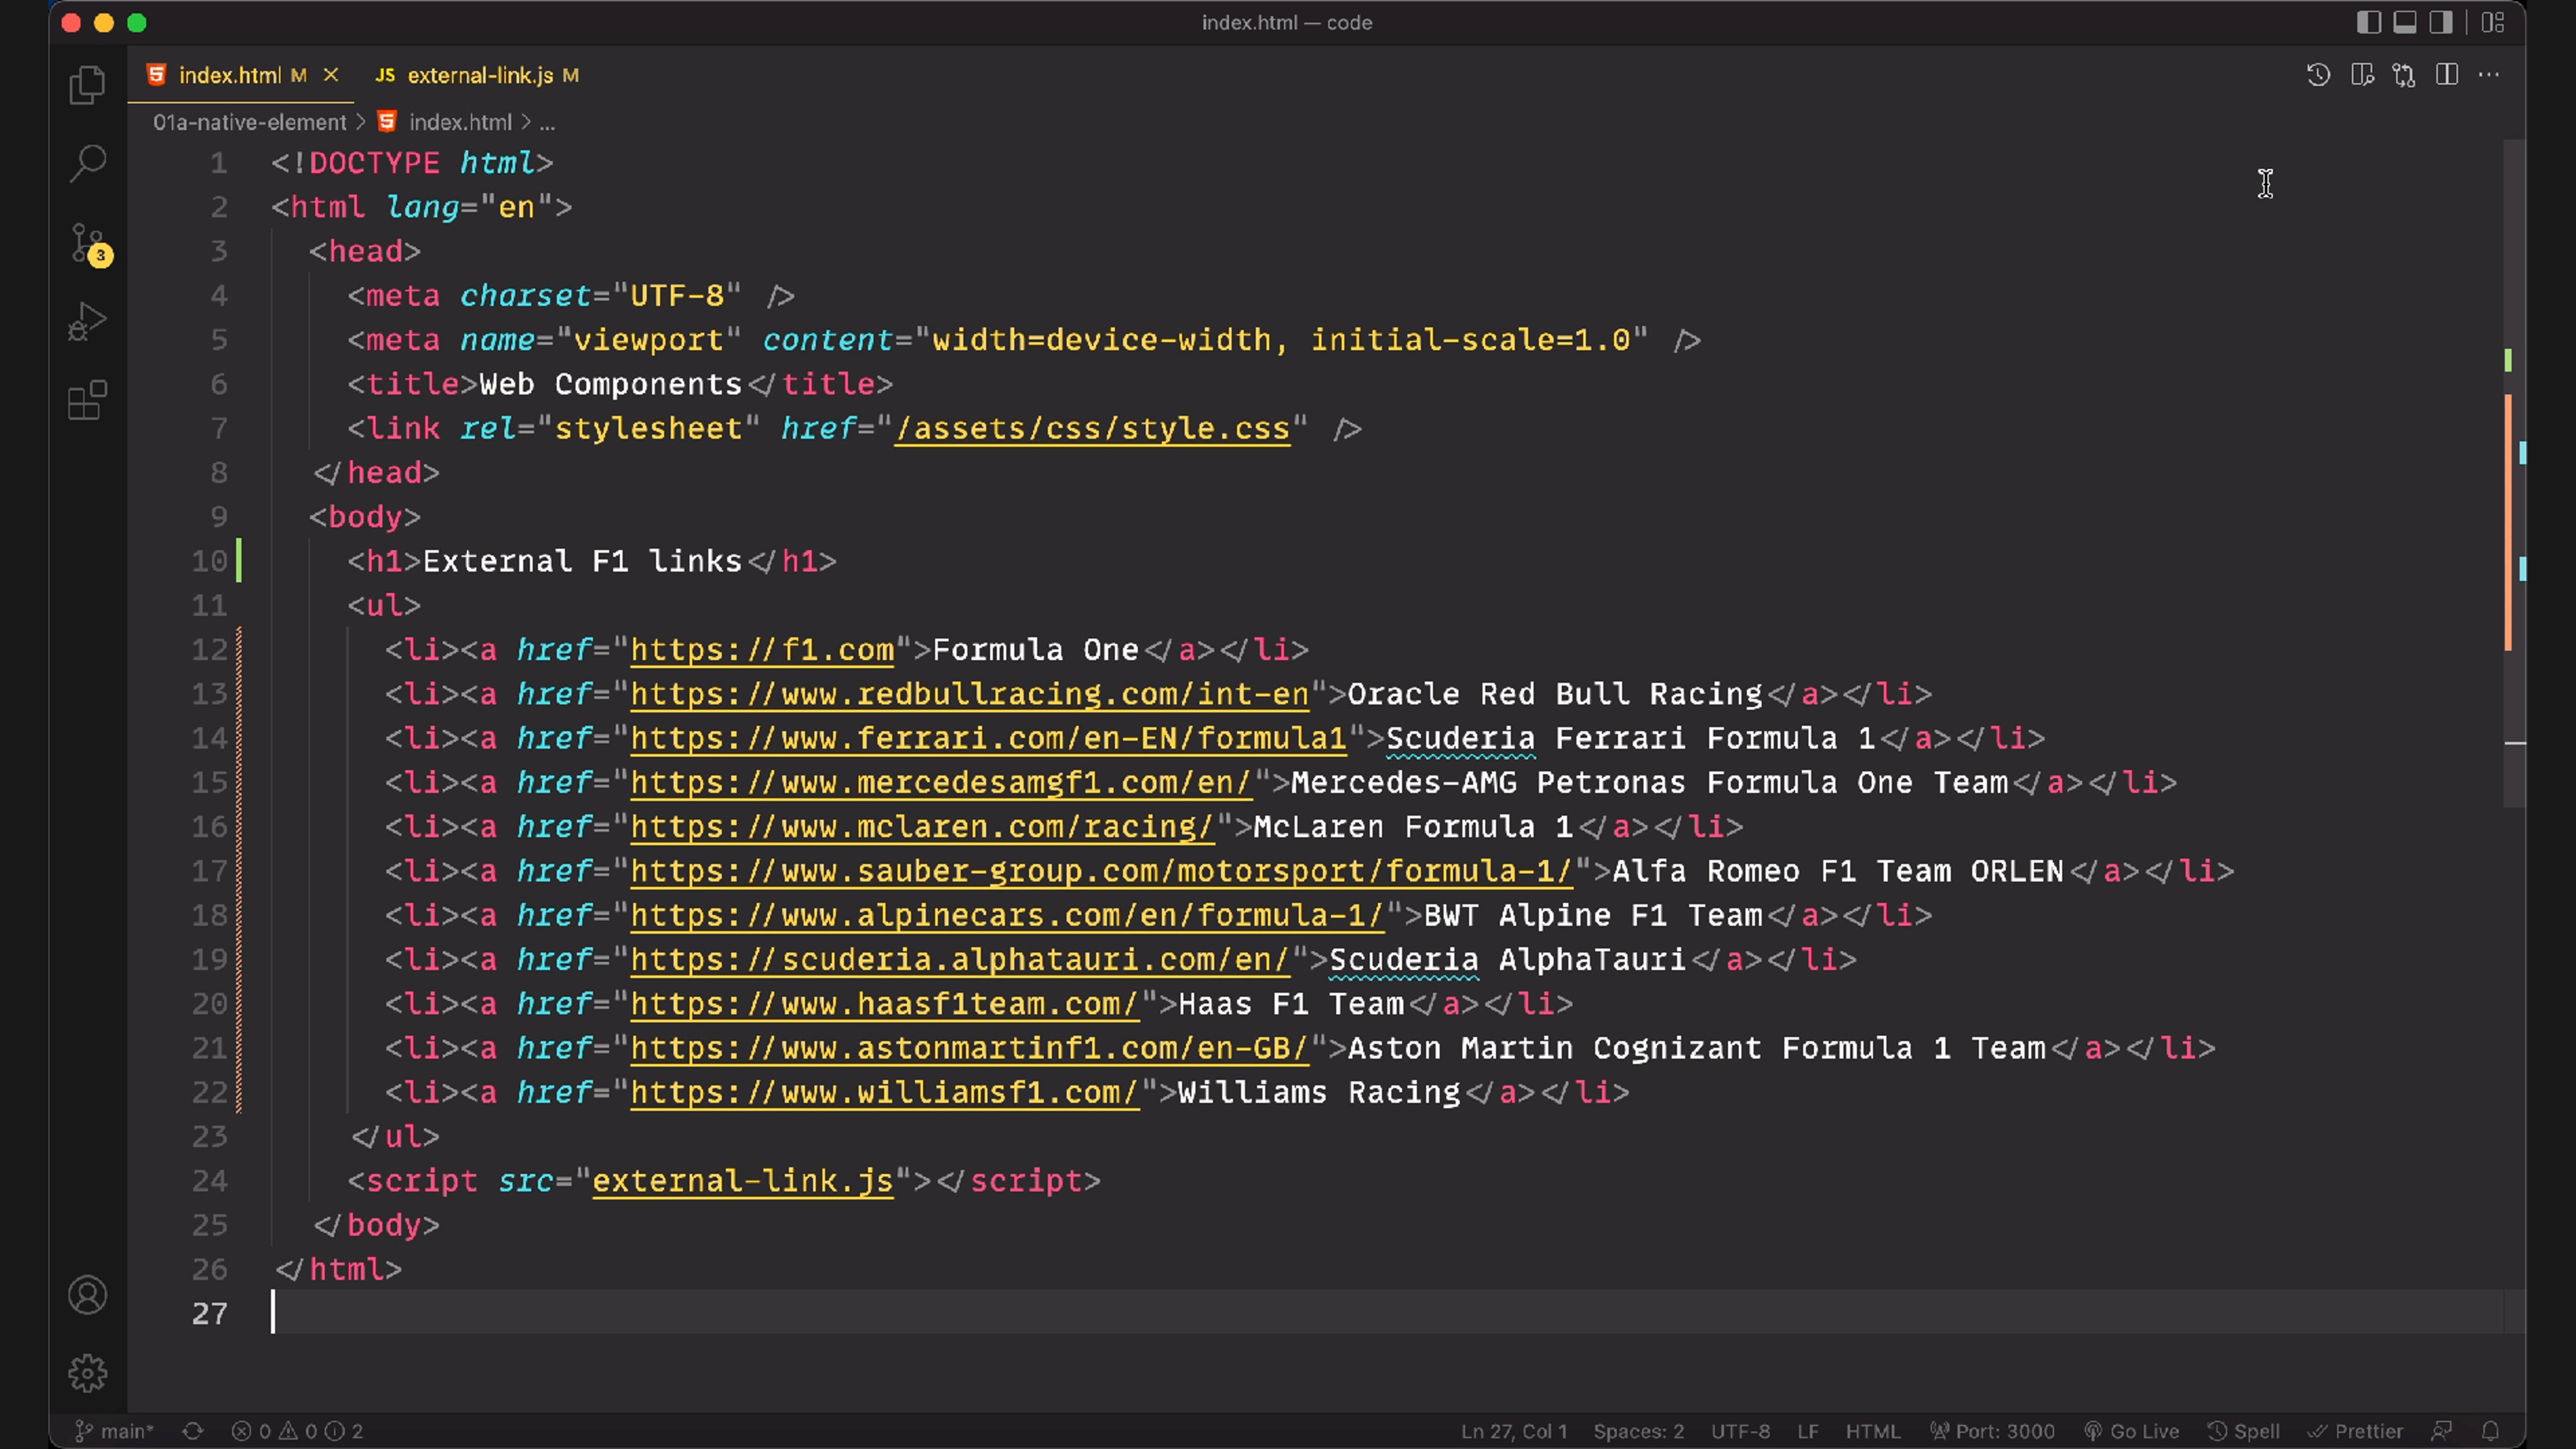This screenshot has height=1449, width=2576.
Task: Open the Run and Debug view
Action: [87, 322]
